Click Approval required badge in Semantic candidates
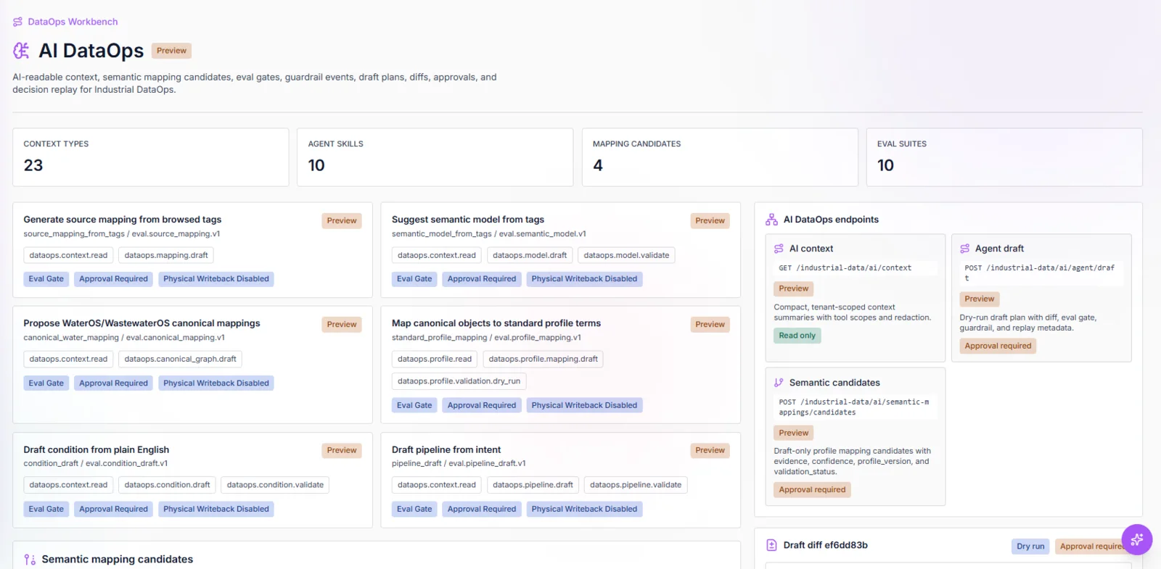This screenshot has height=569, width=1161. pyautogui.click(x=812, y=490)
